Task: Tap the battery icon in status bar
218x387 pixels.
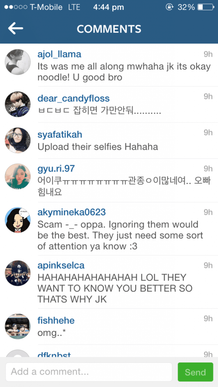Action: pos(206,7)
